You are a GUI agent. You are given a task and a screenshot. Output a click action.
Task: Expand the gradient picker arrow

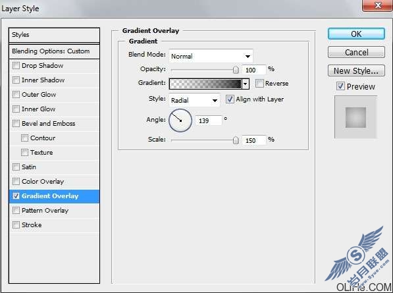[x=246, y=84]
